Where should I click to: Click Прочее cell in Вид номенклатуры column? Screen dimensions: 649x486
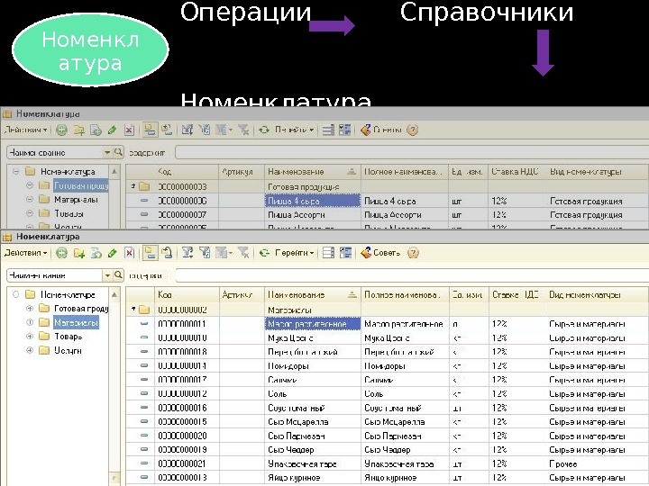point(562,463)
